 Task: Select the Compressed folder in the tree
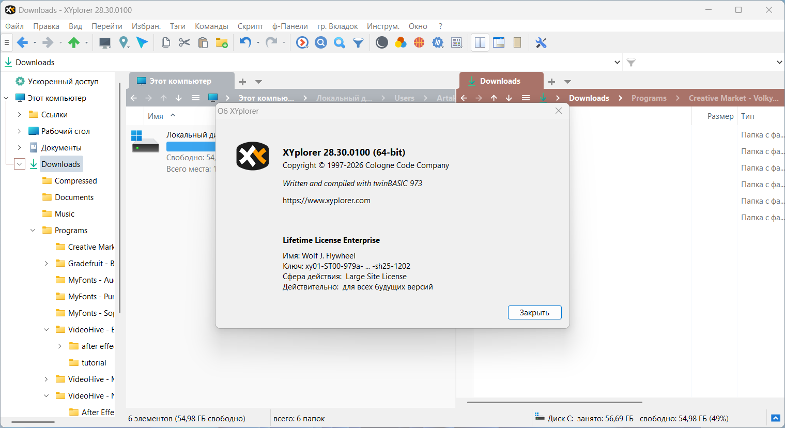75,181
